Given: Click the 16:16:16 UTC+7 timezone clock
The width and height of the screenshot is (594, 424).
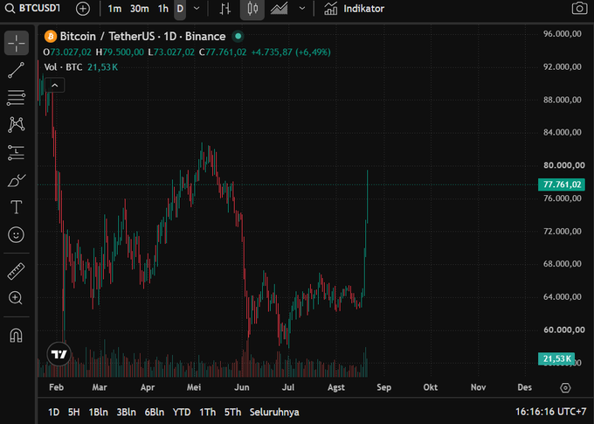Looking at the screenshot, I should coord(551,412).
